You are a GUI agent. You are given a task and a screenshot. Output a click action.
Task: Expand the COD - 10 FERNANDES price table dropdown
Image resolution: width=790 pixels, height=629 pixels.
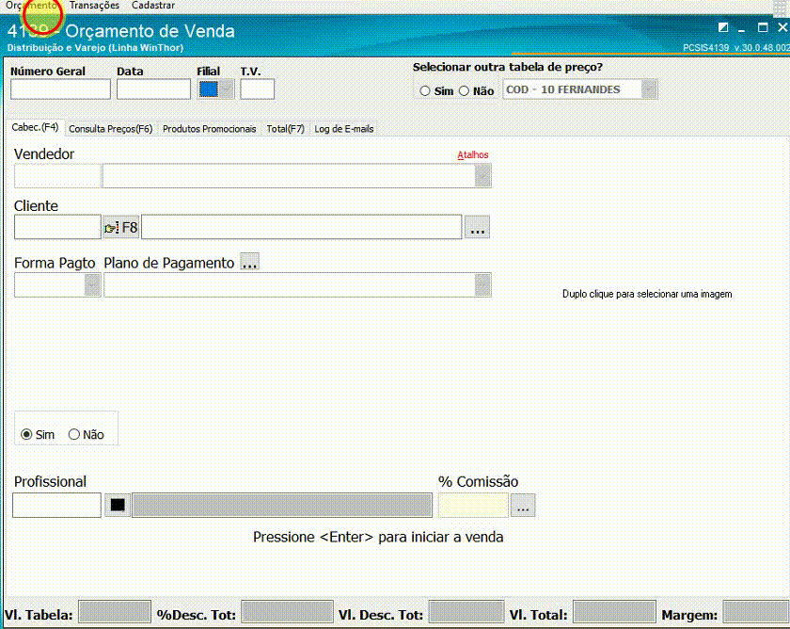click(x=650, y=89)
